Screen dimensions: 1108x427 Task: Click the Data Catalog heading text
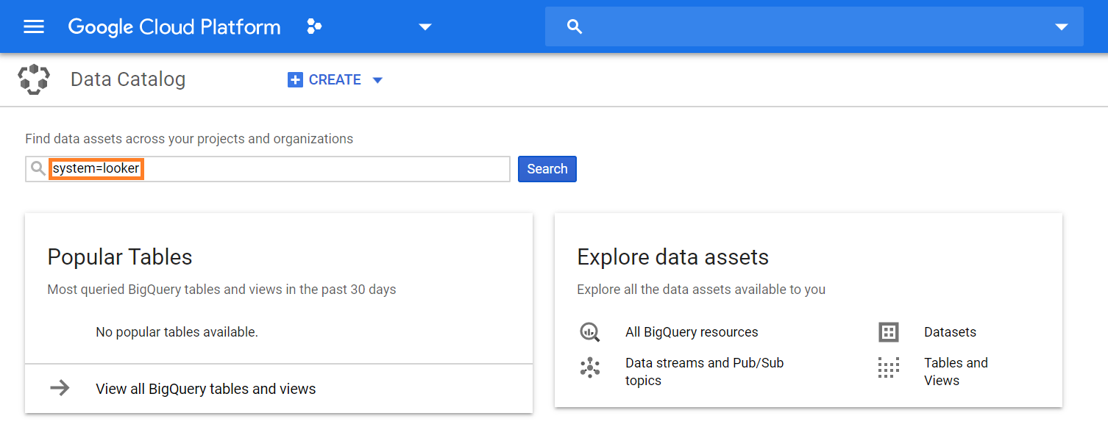click(128, 79)
